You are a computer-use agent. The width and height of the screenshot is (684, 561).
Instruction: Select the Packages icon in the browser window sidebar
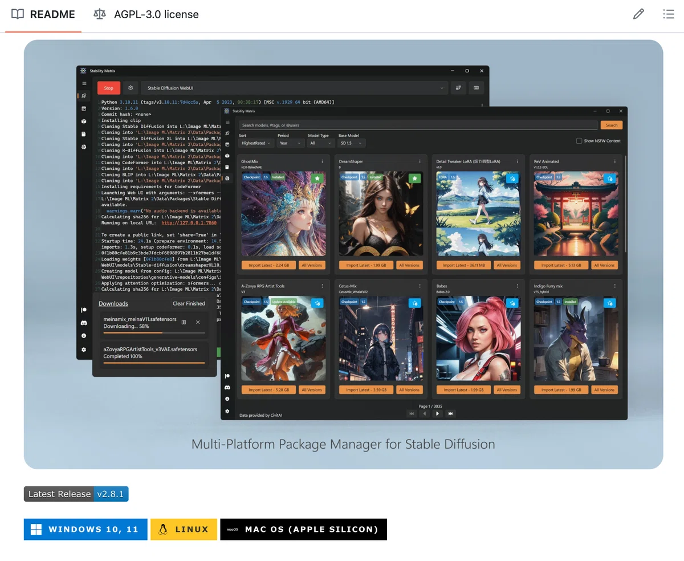[227, 144]
